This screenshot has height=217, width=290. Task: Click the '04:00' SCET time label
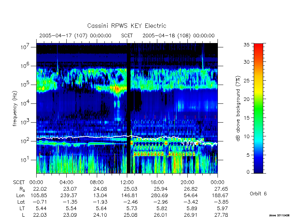point(66,182)
